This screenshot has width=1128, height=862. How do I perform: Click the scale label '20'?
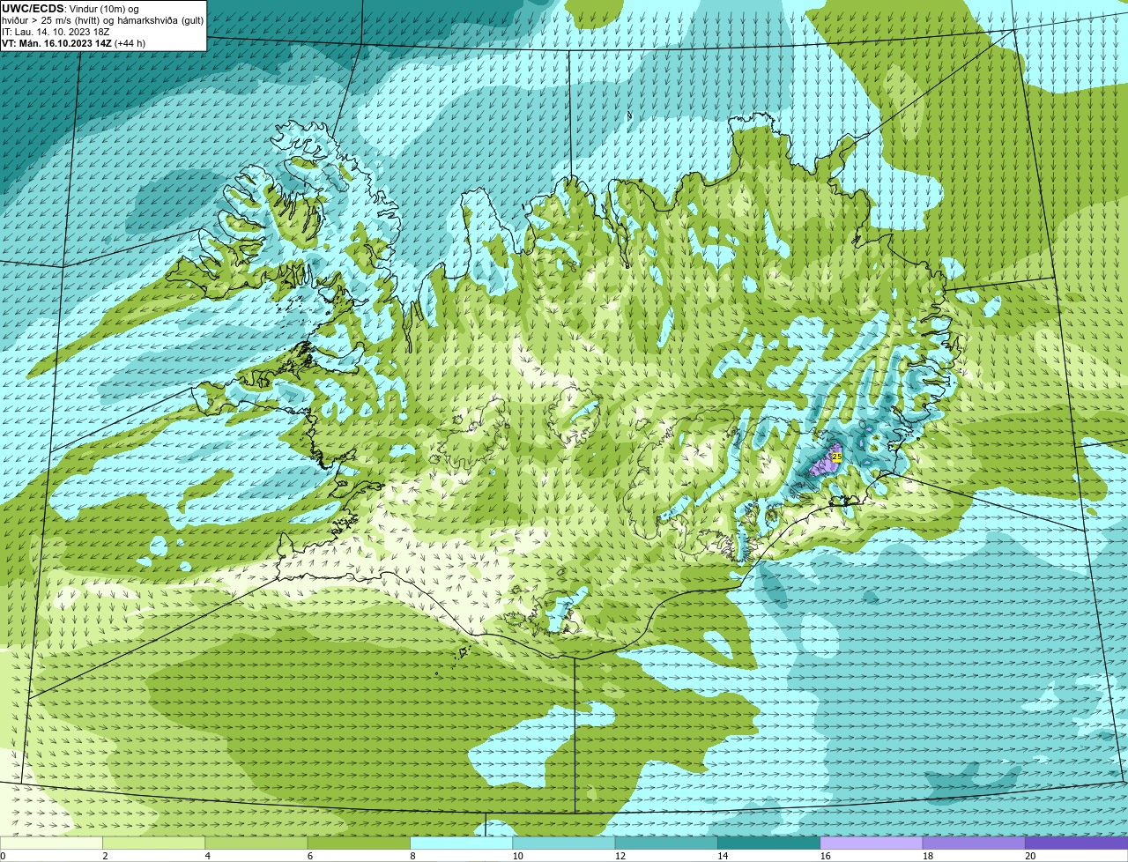click(1029, 856)
